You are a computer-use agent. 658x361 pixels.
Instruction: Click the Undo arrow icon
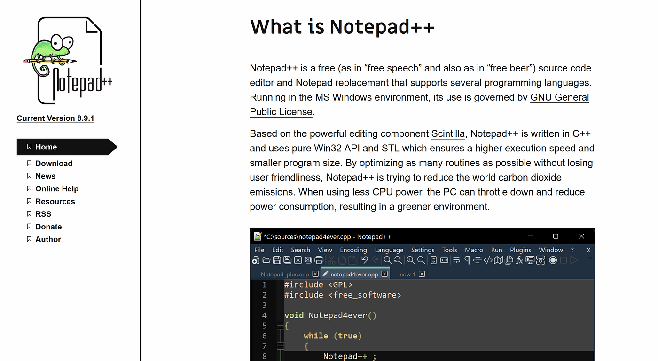(365, 260)
